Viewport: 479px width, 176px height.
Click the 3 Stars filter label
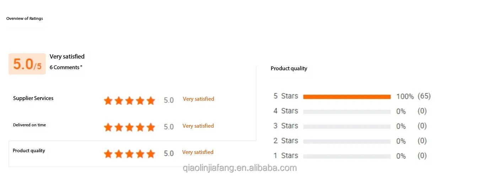coord(286,126)
